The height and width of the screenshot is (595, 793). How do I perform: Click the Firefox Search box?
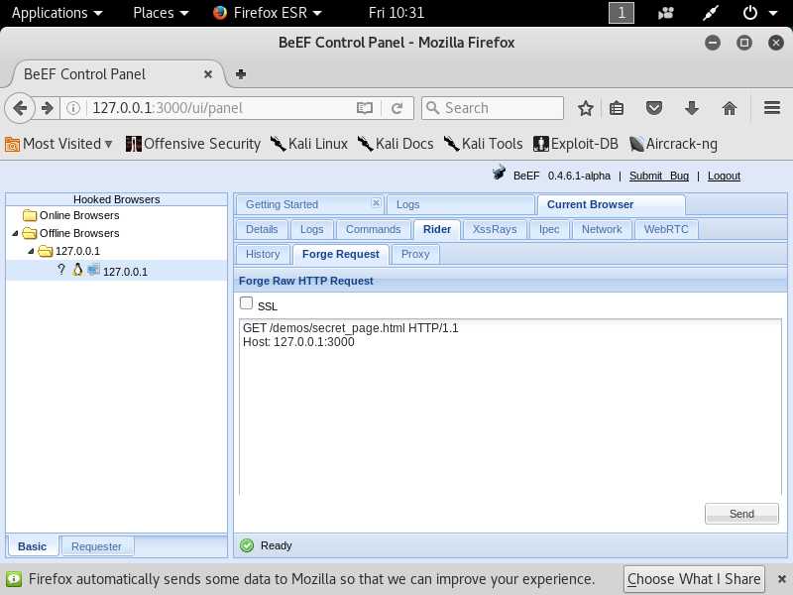tap(493, 108)
